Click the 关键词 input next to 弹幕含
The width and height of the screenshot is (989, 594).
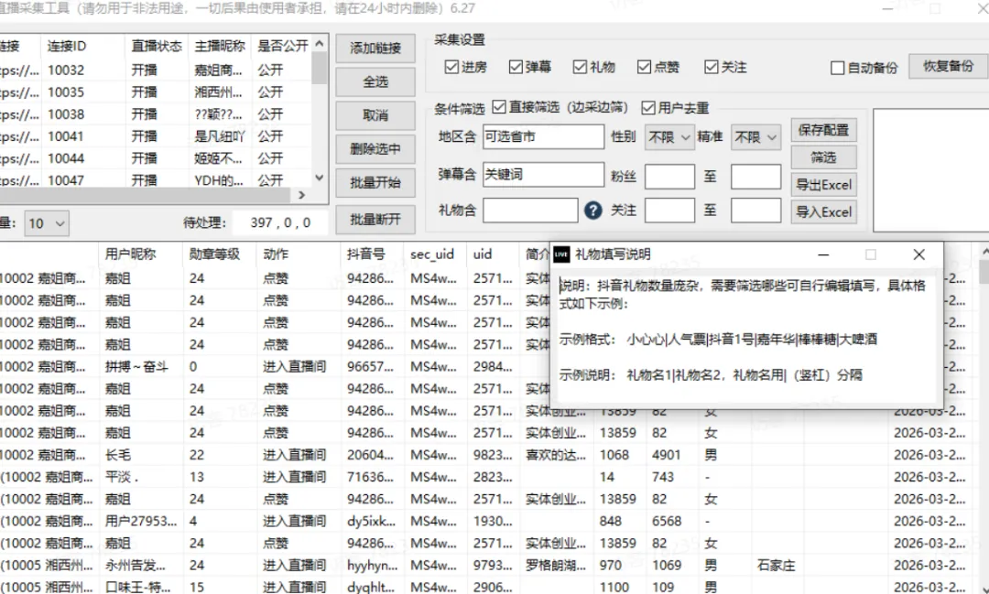pos(543,174)
